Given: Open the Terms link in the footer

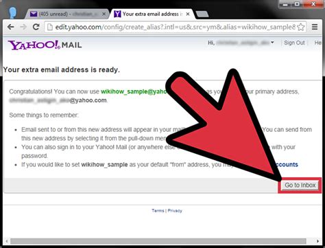Looking at the screenshot, I should 158,210.
